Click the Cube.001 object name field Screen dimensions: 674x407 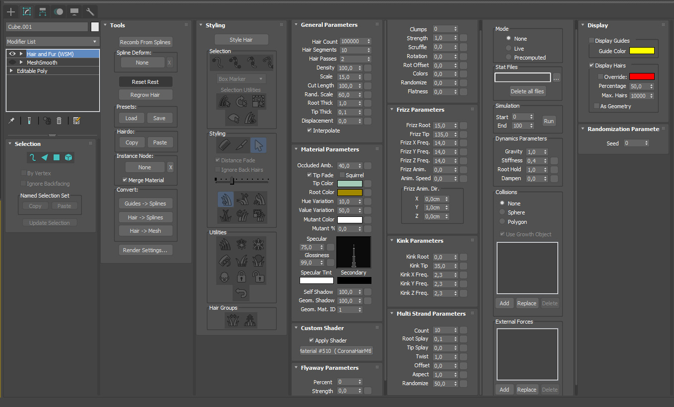(47, 27)
